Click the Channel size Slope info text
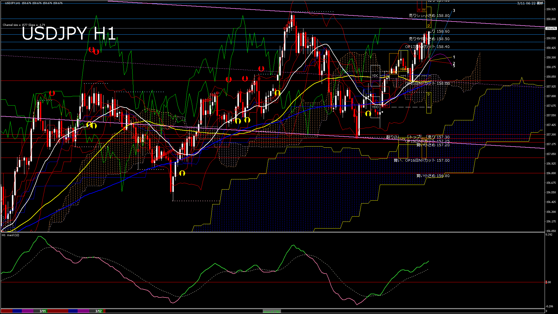 point(24,25)
